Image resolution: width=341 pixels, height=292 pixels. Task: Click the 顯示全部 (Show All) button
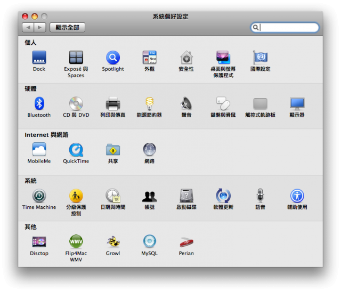[x=67, y=27]
